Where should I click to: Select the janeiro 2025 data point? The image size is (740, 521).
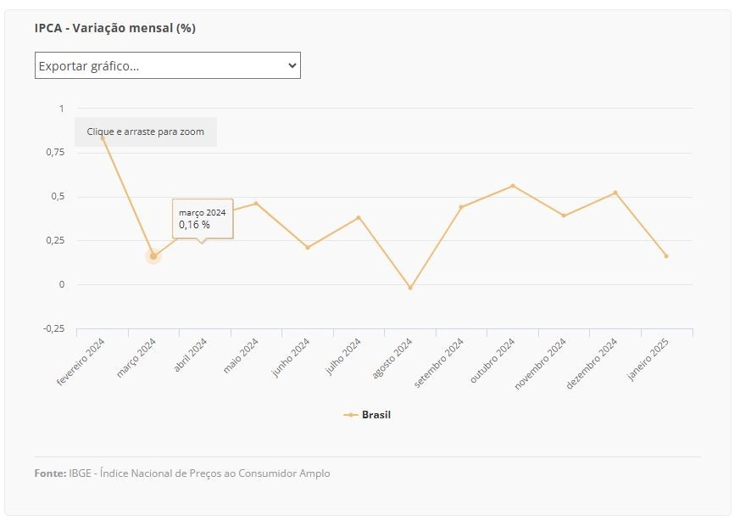point(666,256)
